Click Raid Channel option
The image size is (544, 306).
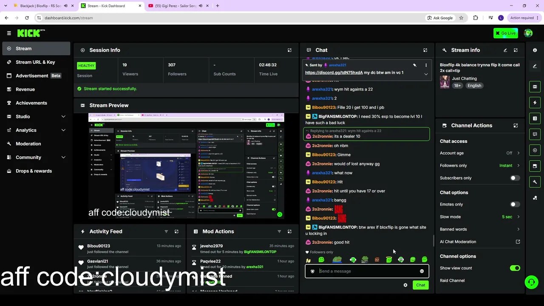(x=452, y=280)
